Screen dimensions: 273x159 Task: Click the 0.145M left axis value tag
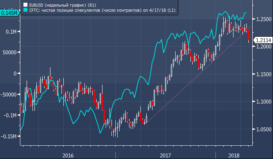(x=9, y=13)
